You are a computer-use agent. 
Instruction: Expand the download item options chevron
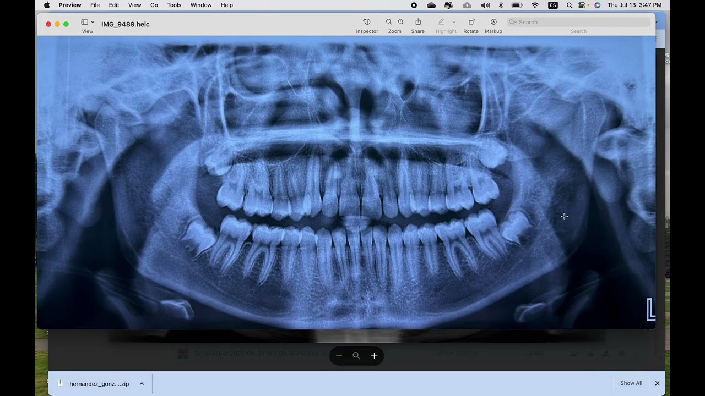point(142,383)
